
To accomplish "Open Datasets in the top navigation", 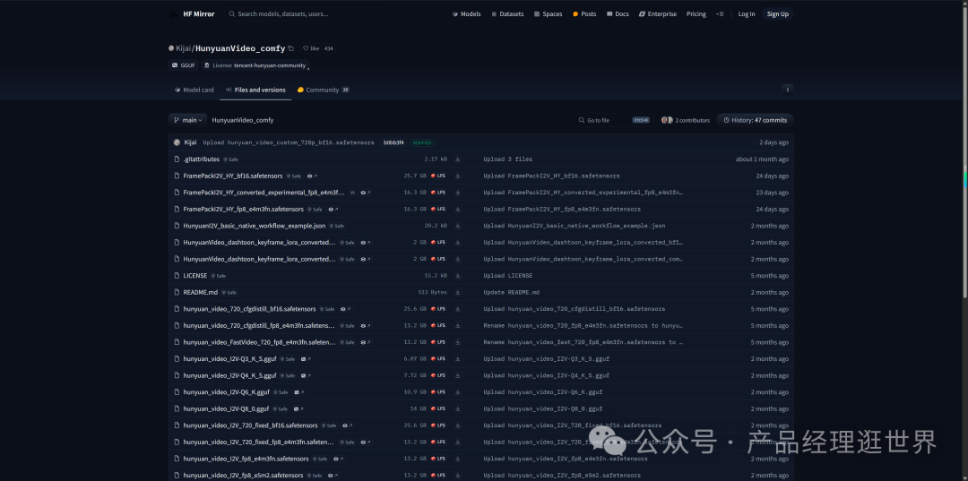I will (x=507, y=13).
